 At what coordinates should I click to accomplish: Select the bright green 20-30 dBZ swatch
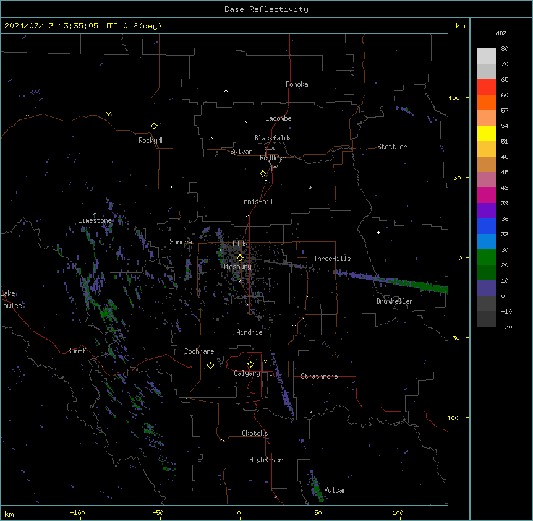(x=486, y=257)
